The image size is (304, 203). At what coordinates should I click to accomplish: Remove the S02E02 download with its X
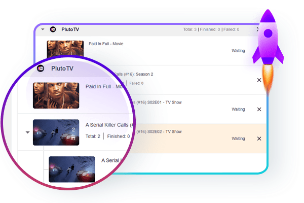(x=259, y=139)
